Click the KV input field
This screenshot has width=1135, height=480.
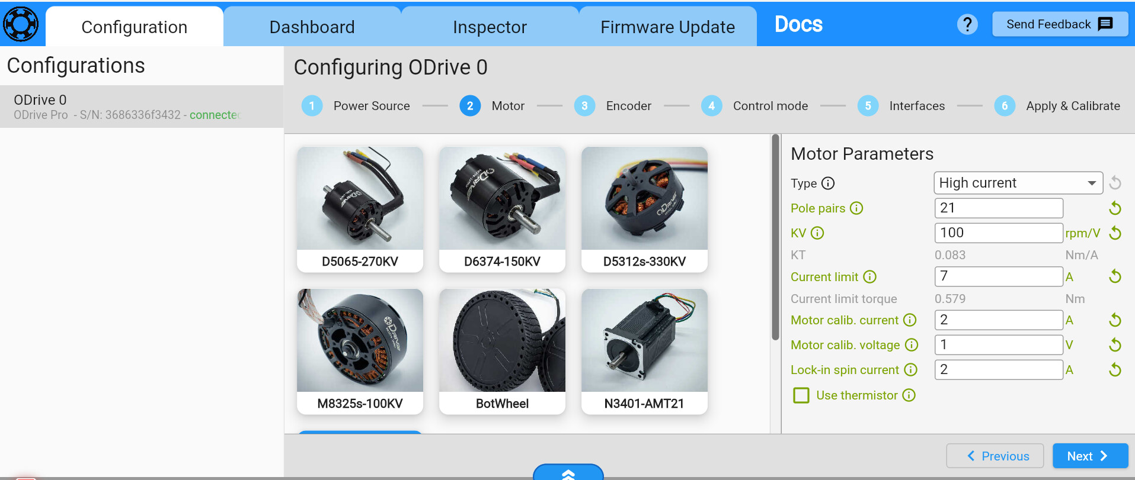pyautogui.click(x=999, y=233)
